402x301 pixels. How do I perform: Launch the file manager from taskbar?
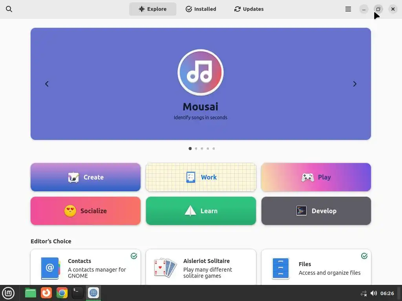point(31,293)
